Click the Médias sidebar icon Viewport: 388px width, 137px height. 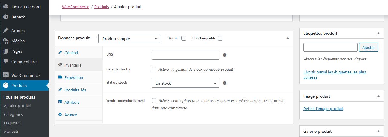coord(5,41)
